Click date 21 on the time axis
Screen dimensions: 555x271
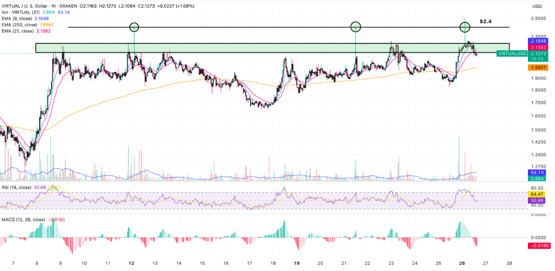click(x=344, y=263)
